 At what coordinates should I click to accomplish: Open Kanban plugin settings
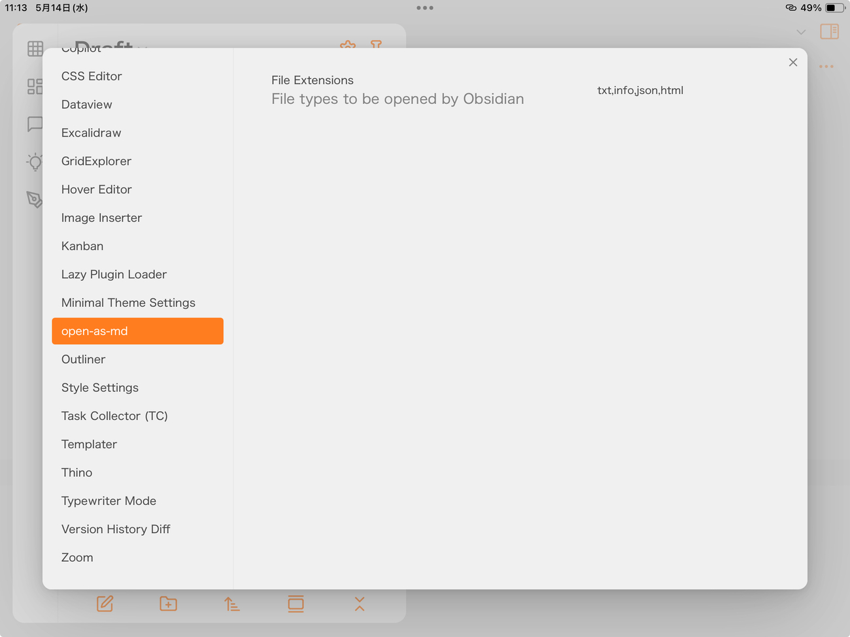137,246
